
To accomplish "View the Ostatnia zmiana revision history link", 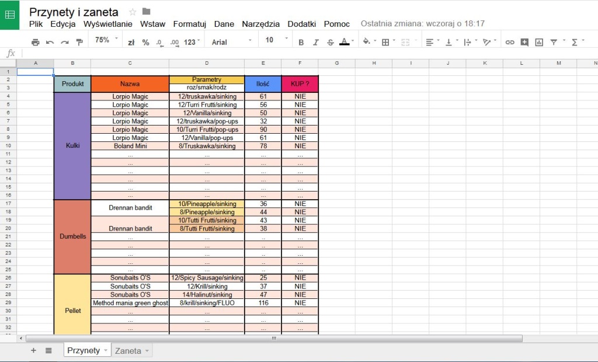I will [423, 24].
